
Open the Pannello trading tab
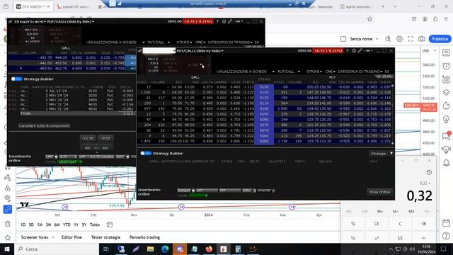[144, 237]
